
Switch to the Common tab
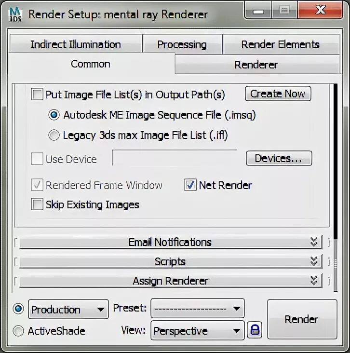point(91,64)
